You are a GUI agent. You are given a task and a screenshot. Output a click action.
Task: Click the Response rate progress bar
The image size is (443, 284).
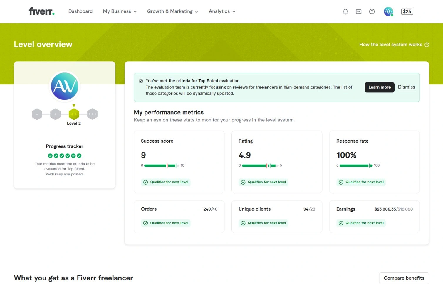pyautogui.click(x=356, y=165)
